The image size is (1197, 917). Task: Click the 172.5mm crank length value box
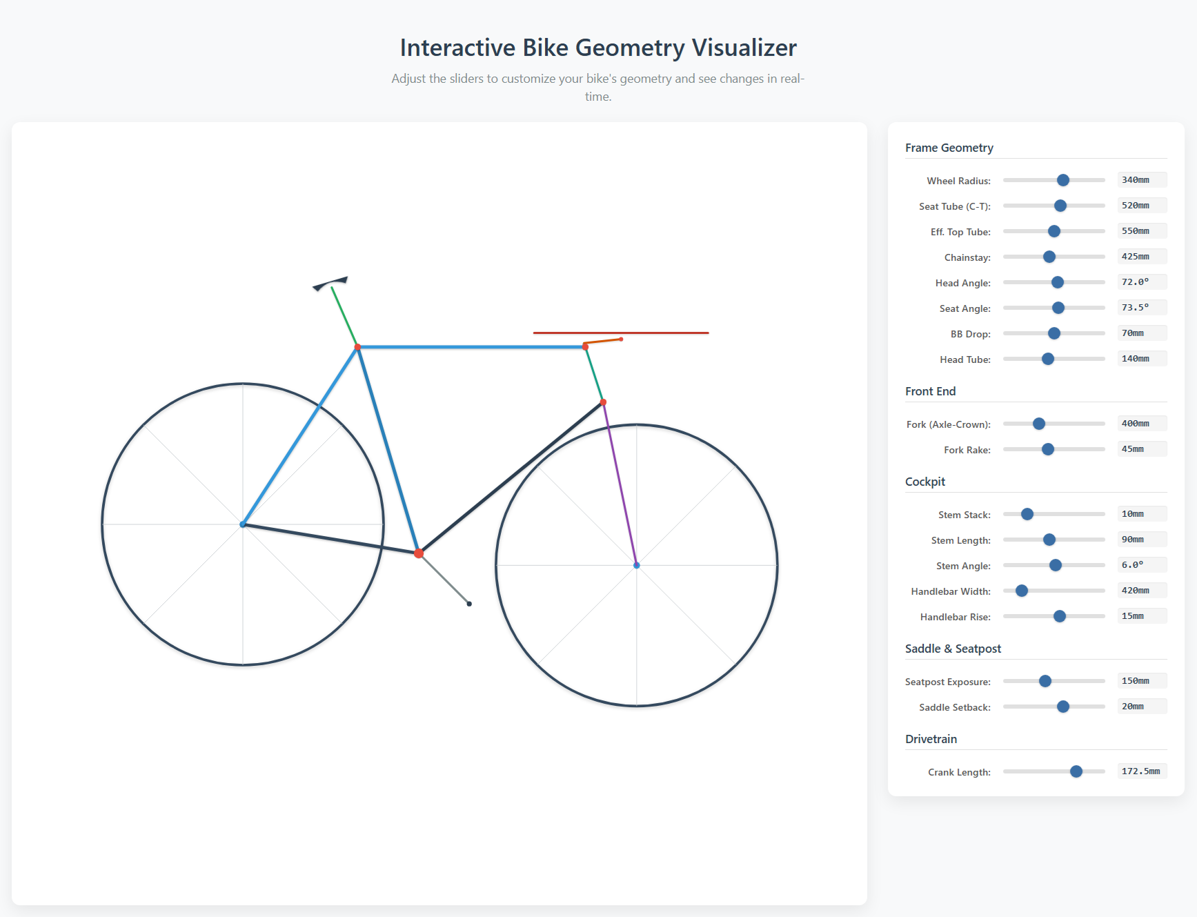click(1142, 771)
